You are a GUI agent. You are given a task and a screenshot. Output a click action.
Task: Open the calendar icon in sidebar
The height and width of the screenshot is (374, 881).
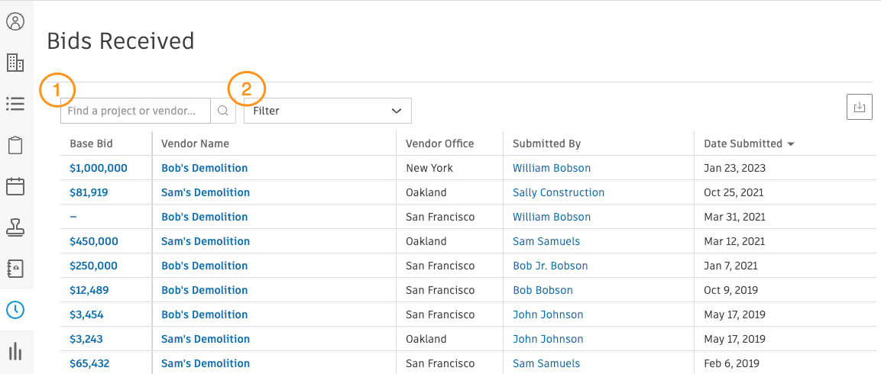coord(15,185)
